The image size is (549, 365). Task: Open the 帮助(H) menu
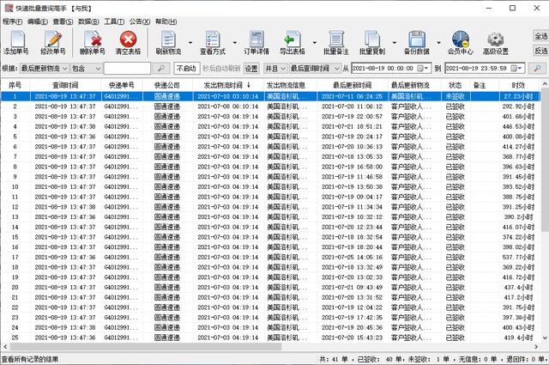click(166, 21)
